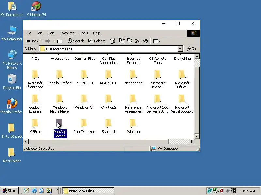Click the 7-Zip folder label
The image size is (261, 195).
pos(35,58)
